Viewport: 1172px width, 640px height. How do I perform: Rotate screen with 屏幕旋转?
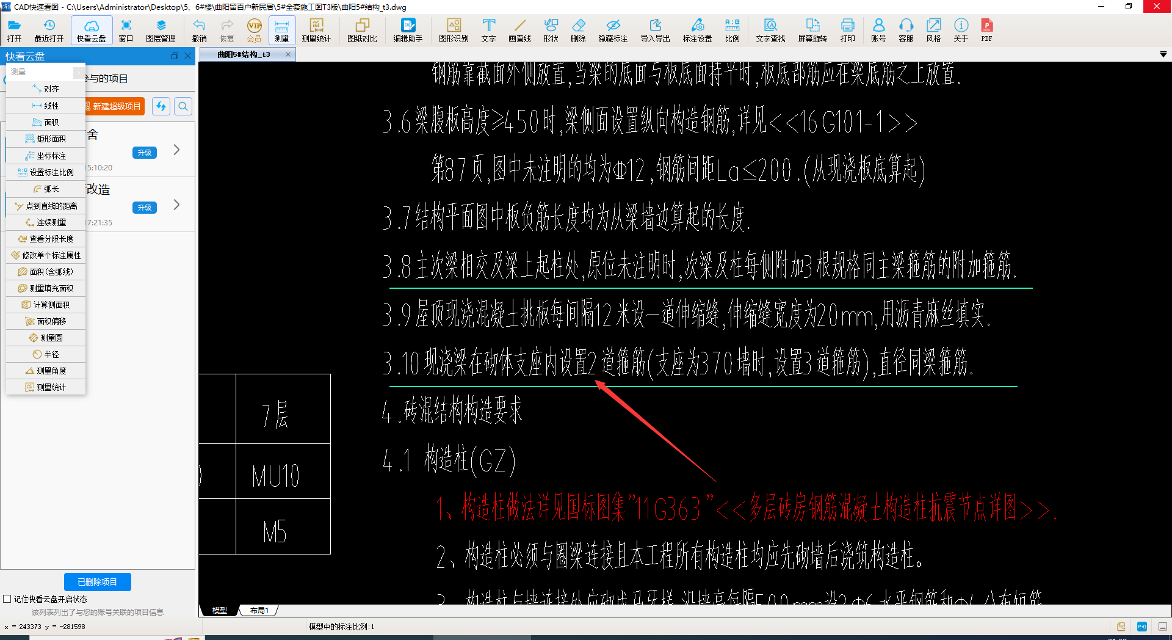[812, 30]
